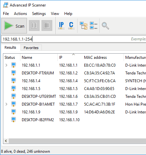This screenshot has width=146, height=155.
Task: Open the Settings menu
Action: pyautogui.click(x=39, y=14)
